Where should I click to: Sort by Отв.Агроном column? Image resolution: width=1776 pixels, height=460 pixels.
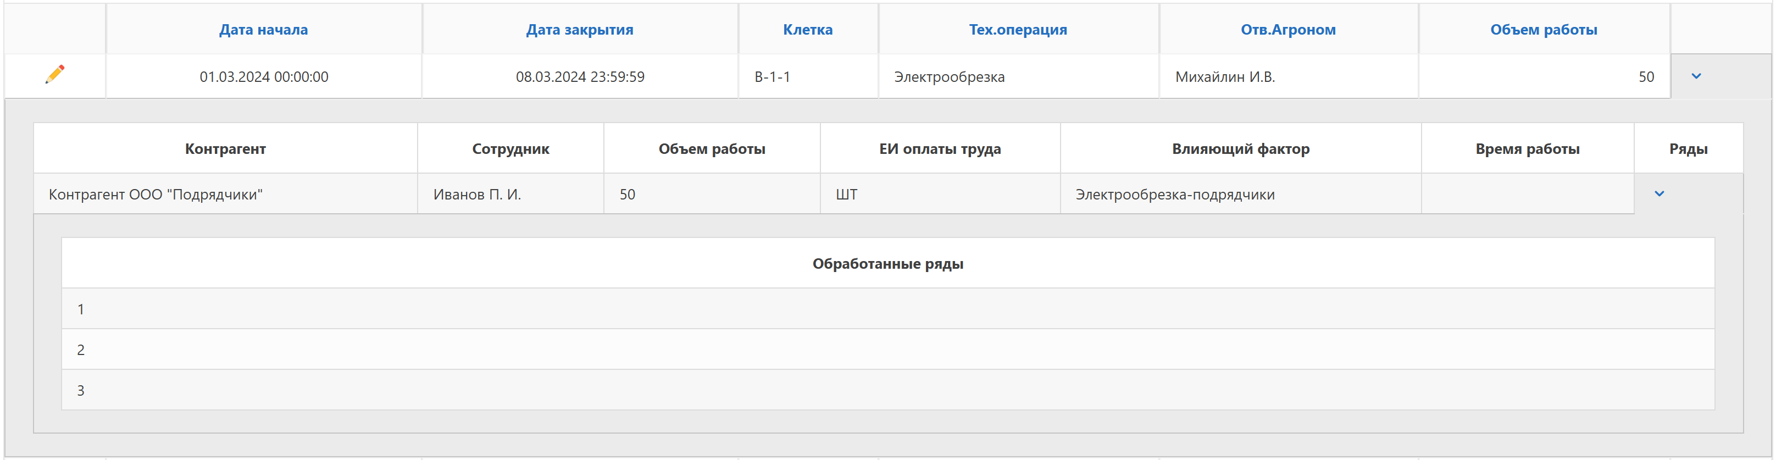[1288, 30]
